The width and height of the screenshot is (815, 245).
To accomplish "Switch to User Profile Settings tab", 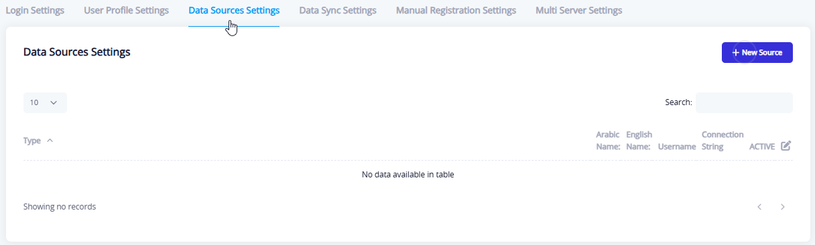I will pos(127,11).
